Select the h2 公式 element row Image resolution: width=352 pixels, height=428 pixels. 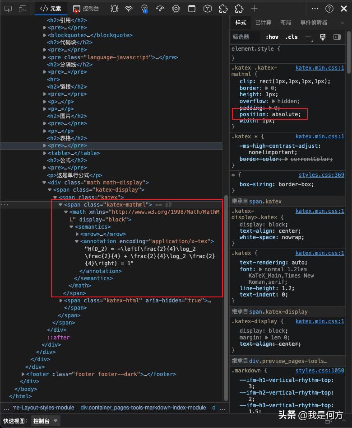pos(67,160)
